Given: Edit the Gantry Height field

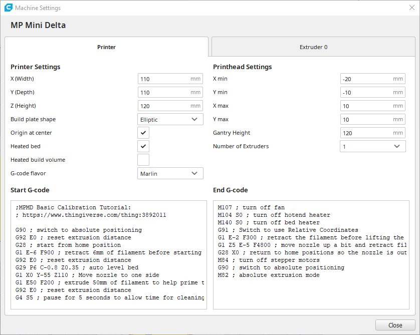Looking at the screenshot, I should point(372,133).
